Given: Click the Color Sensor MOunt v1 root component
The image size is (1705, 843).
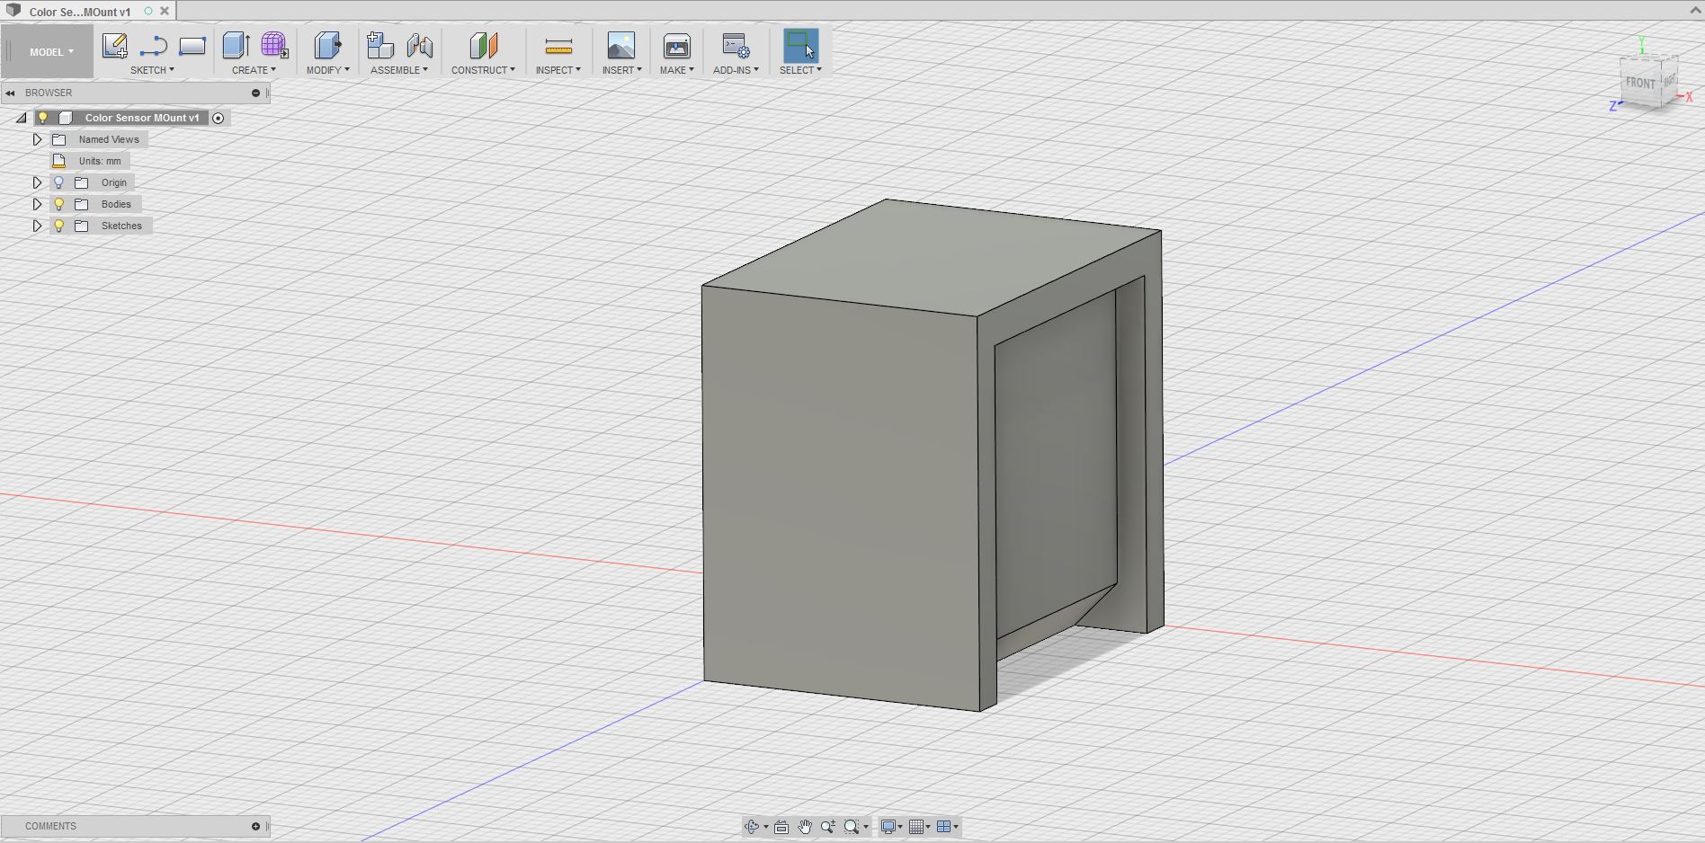Looking at the screenshot, I should point(141,118).
